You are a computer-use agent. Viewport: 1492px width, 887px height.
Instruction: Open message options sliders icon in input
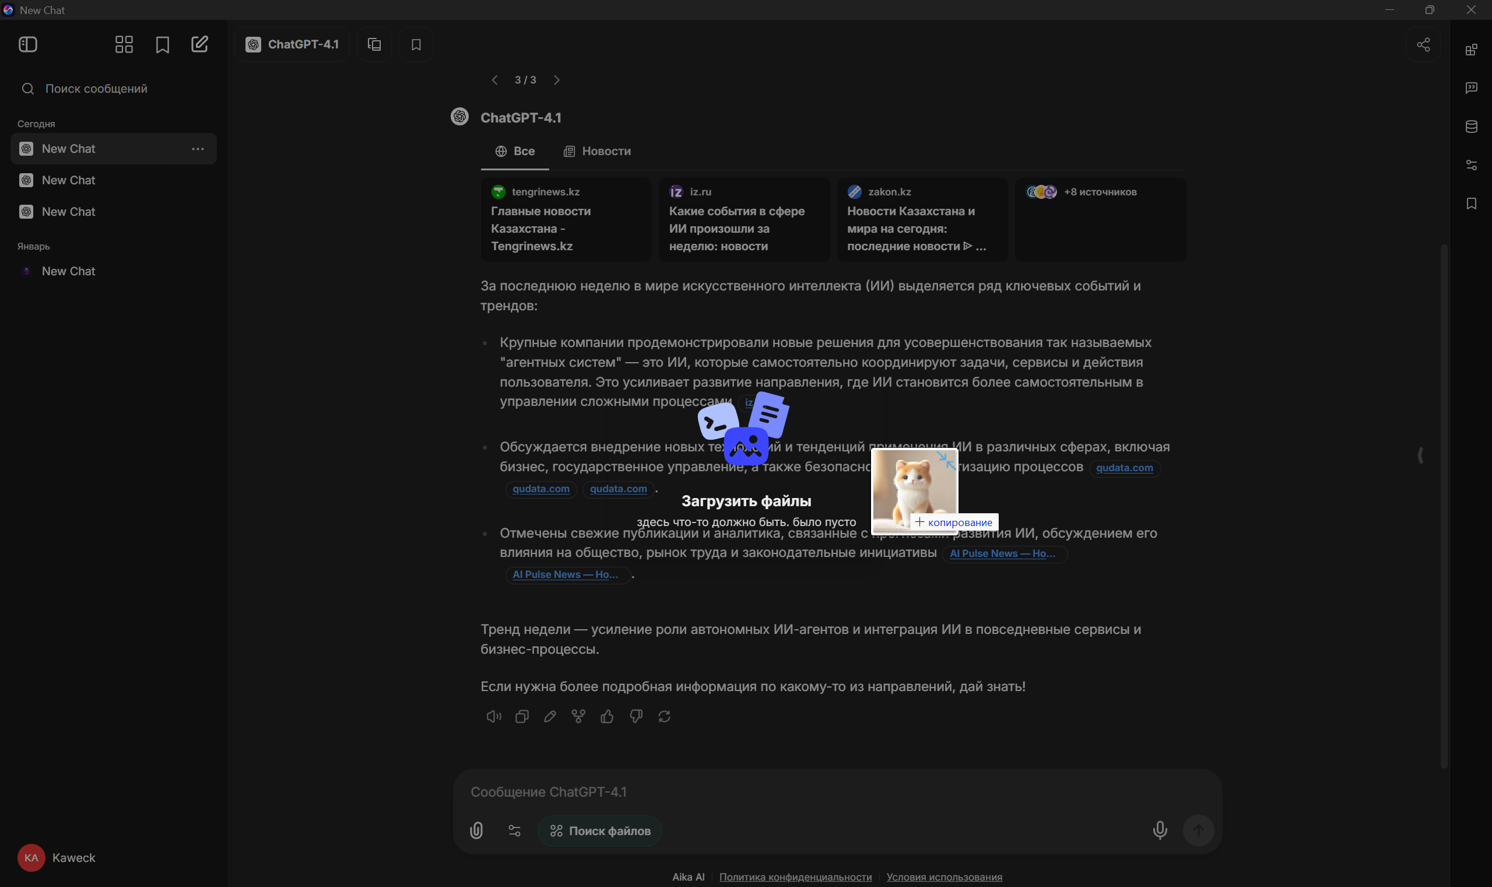tap(514, 830)
